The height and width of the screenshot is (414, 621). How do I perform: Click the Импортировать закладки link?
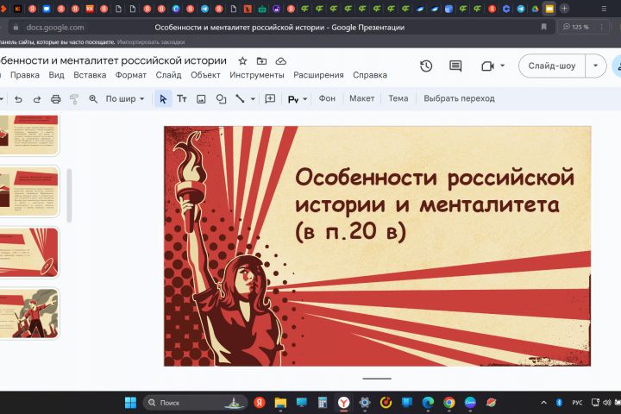pyautogui.click(x=151, y=42)
